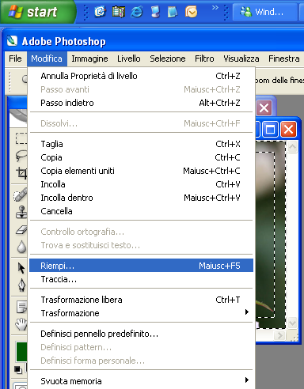This screenshot has width=304, height=389.
Task: Click the green foreground color swatch
Action: point(21,352)
